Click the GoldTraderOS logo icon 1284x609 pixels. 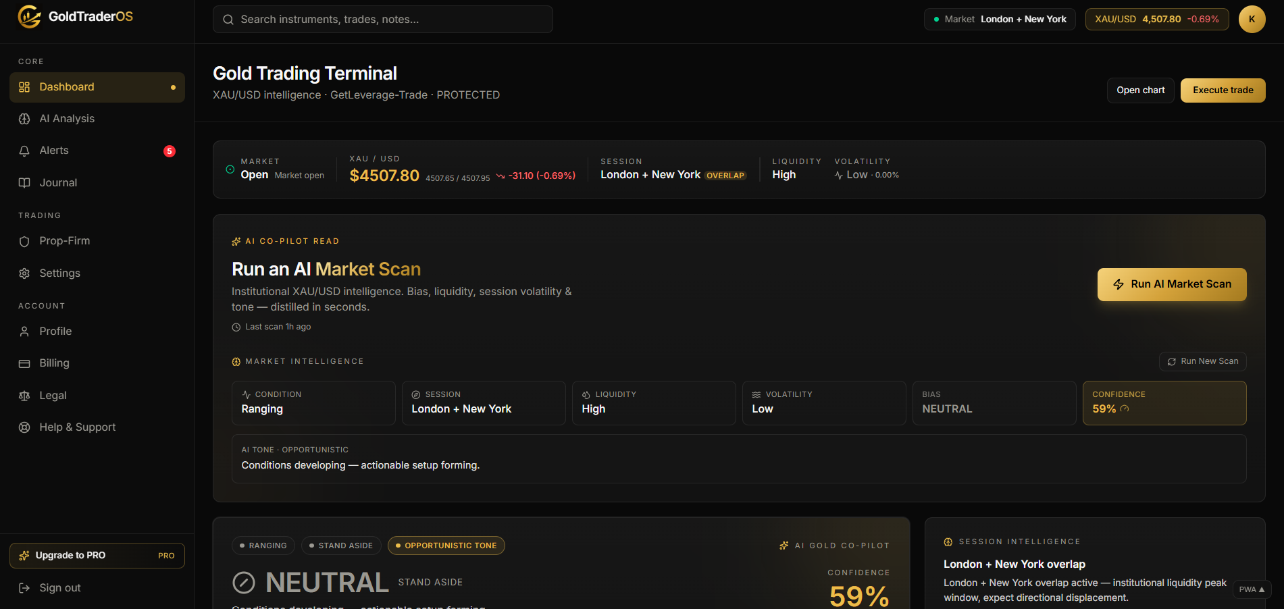[29, 17]
